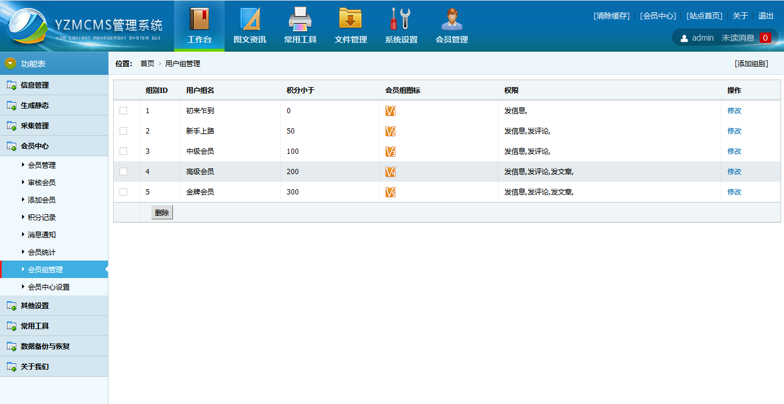Click the 图文资讯 ruler icon
Image resolution: width=784 pixels, height=404 pixels.
(250, 19)
